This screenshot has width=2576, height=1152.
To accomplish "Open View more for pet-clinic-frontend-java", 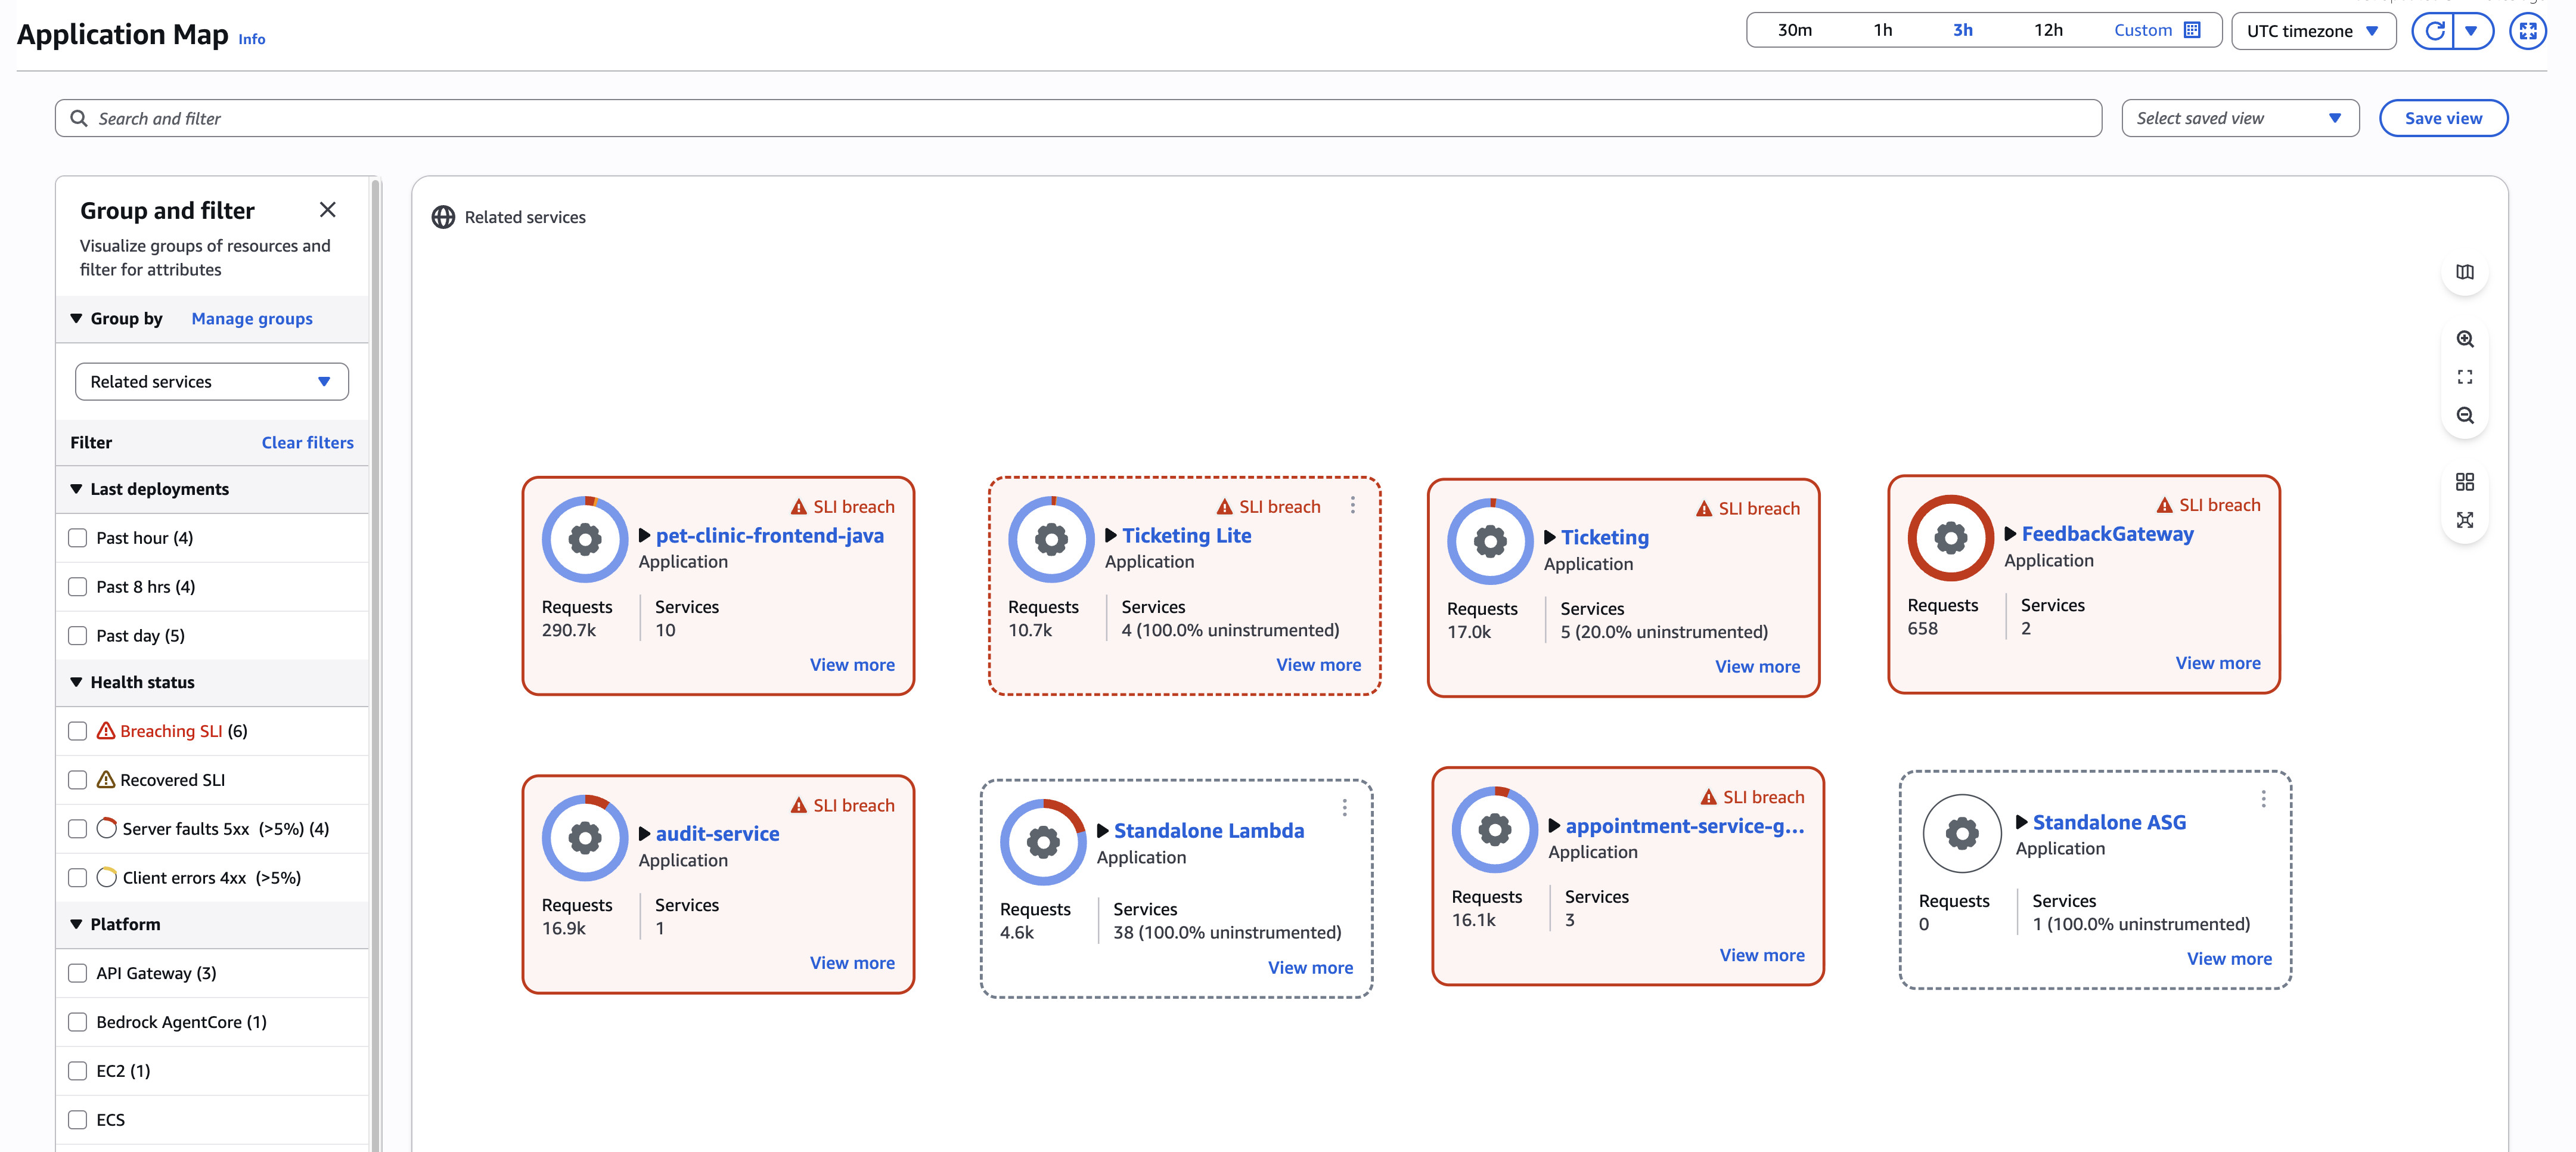I will click(852, 664).
